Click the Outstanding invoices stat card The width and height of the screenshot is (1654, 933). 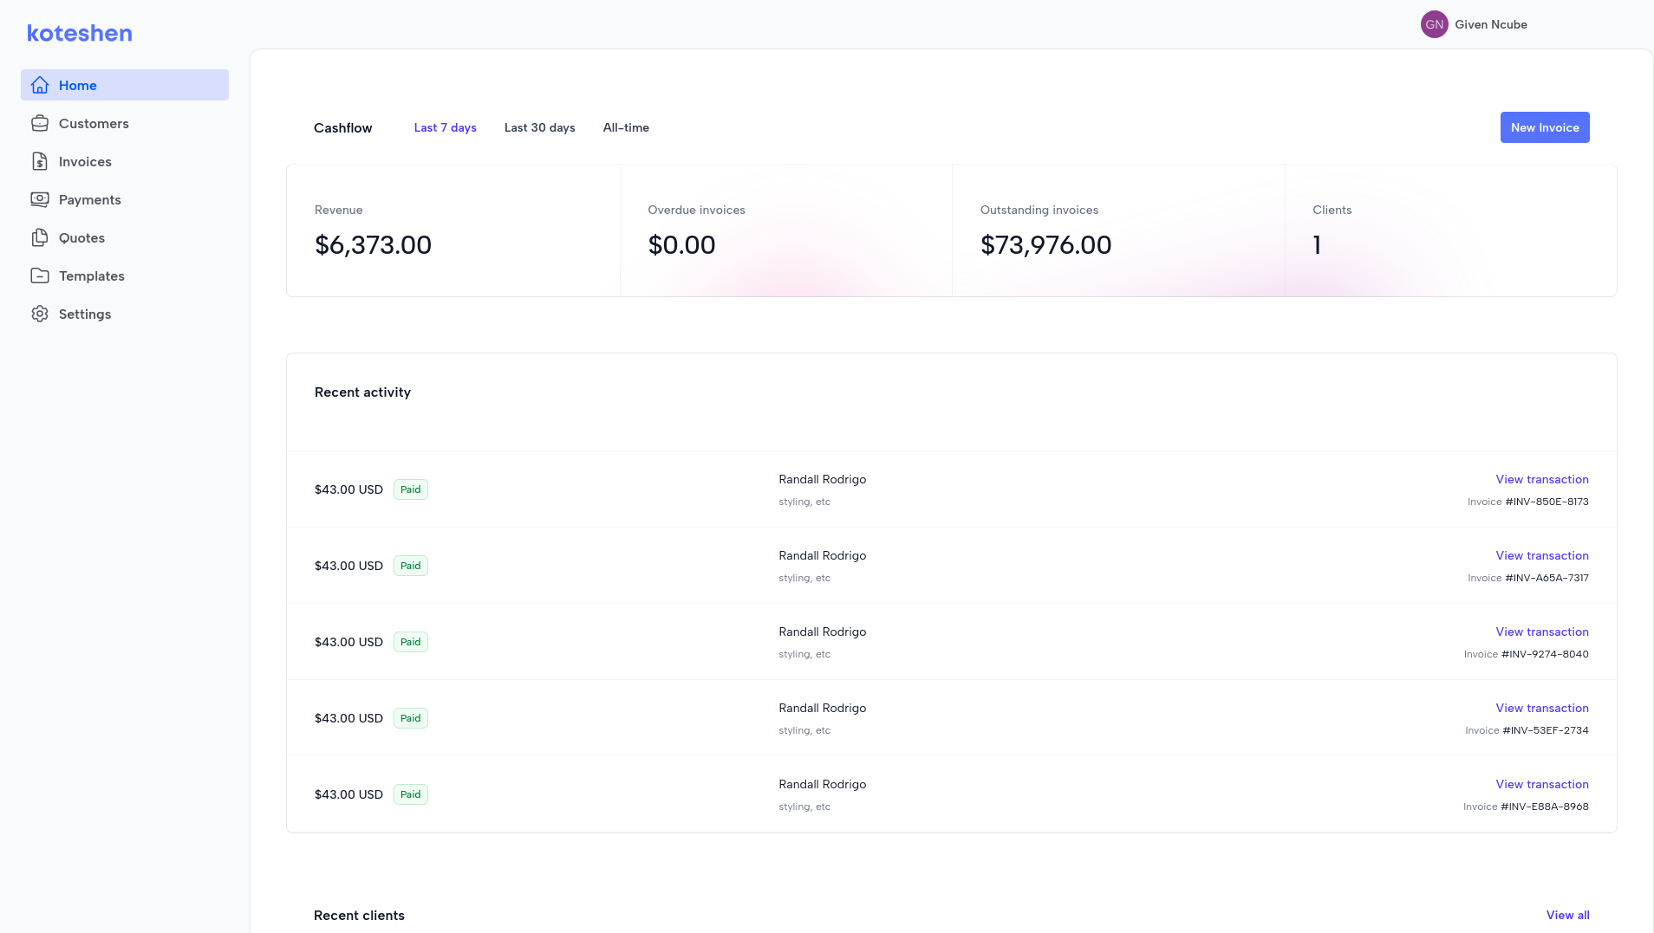[x=1117, y=230]
